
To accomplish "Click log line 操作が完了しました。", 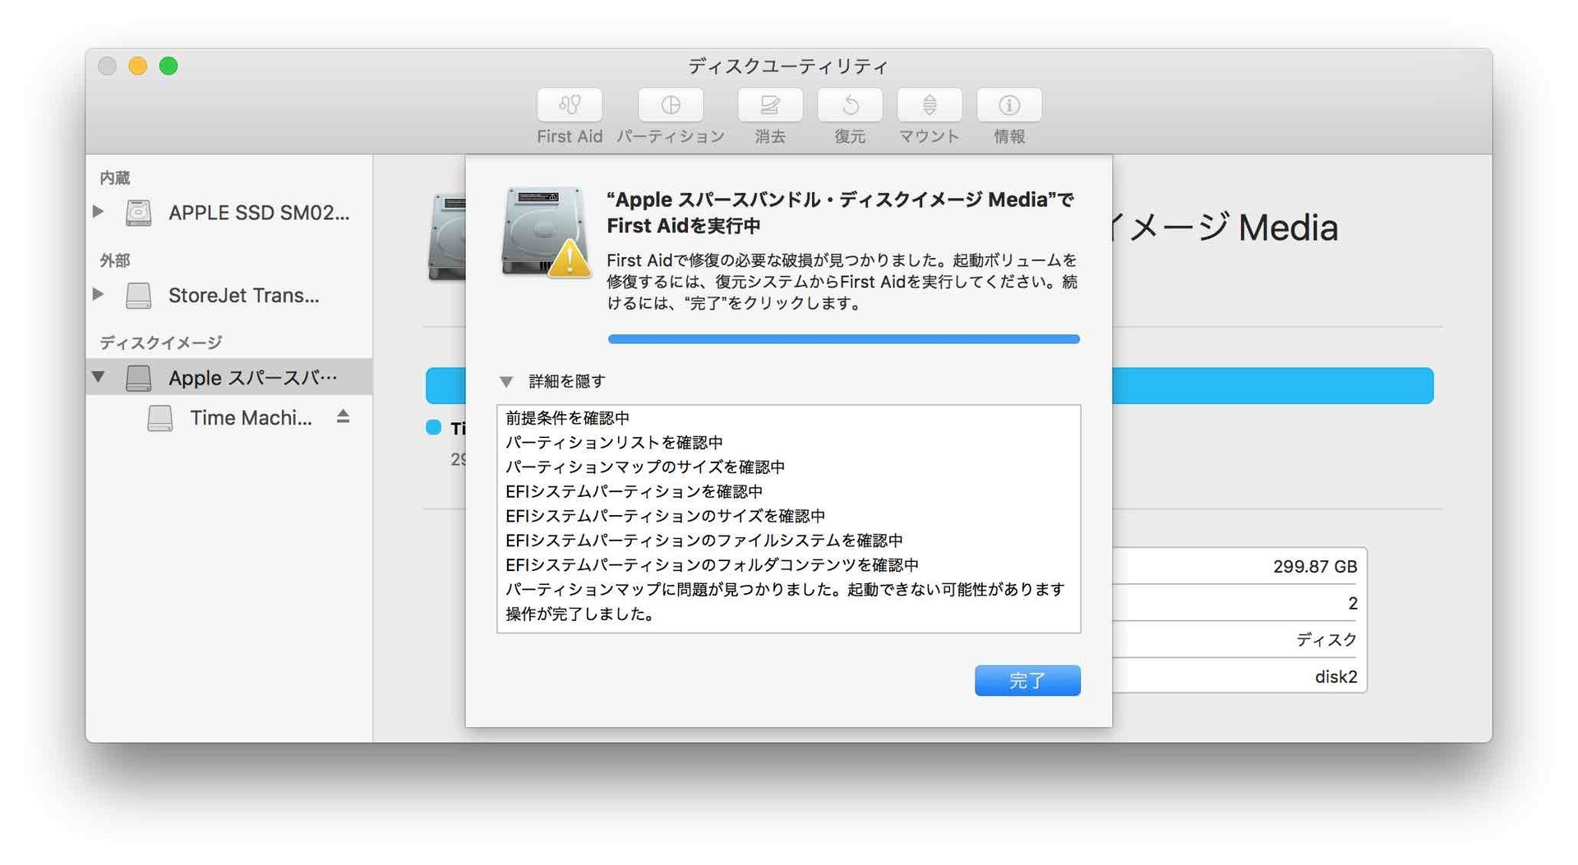I will [x=579, y=614].
